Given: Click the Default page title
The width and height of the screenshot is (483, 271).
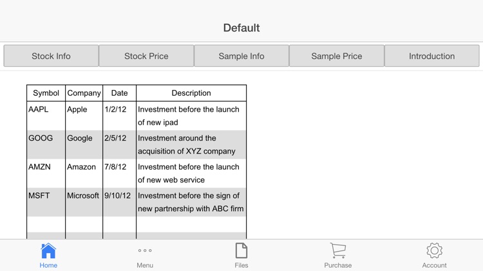Looking at the screenshot, I should pos(241,28).
